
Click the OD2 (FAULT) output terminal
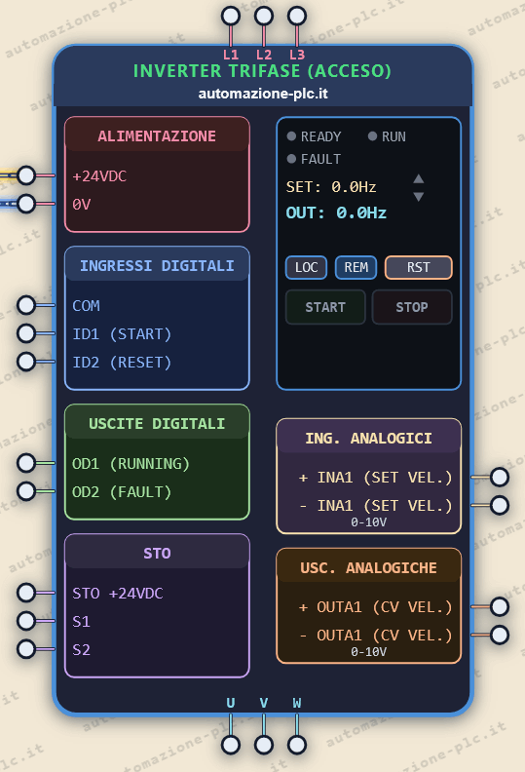pos(26,491)
